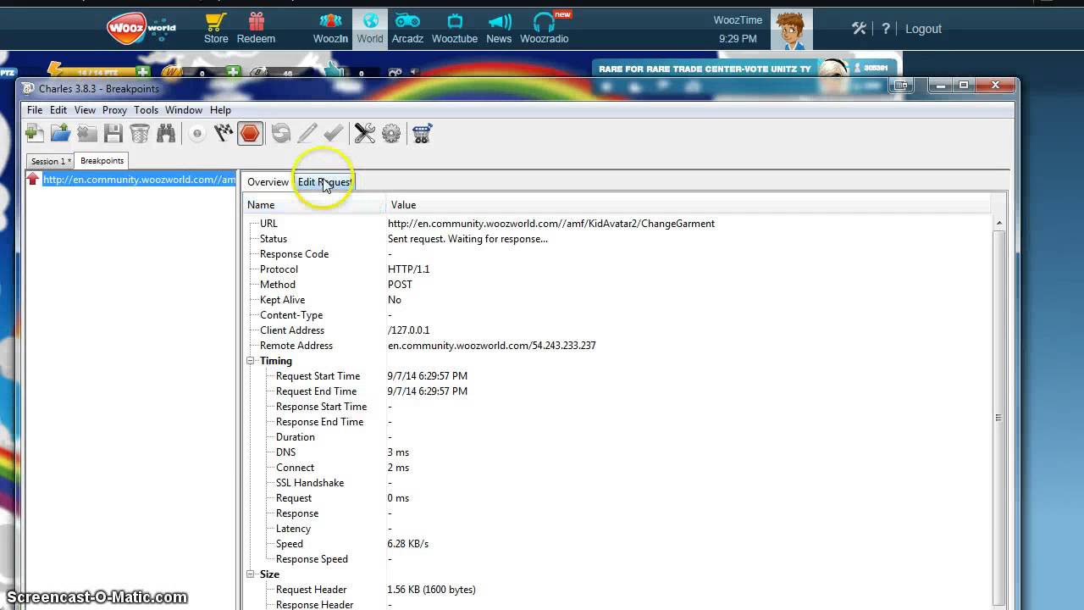Collapse the Timing section
The height and width of the screenshot is (610, 1084).
coord(251,361)
